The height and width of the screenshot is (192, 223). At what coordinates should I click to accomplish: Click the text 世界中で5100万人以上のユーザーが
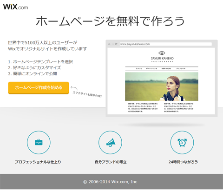pos(43,43)
